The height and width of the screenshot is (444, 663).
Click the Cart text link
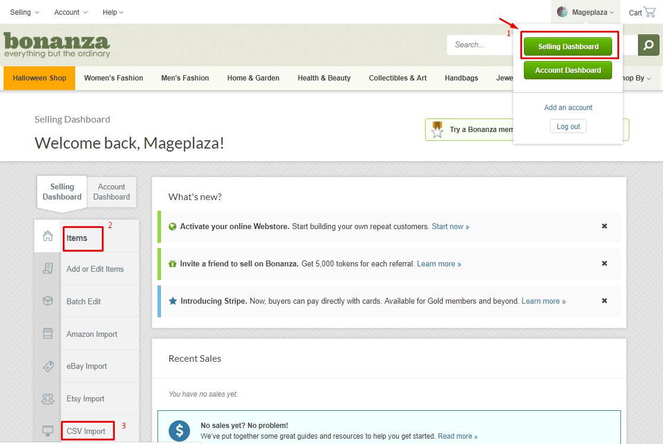pos(635,12)
